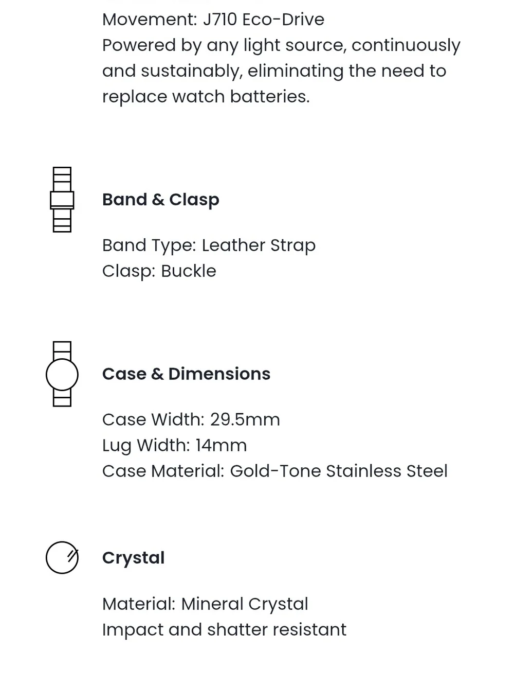514x686 pixels.
Task: Click the Case Material Gold-Tone Stainless Steel line
Action: [275, 471]
